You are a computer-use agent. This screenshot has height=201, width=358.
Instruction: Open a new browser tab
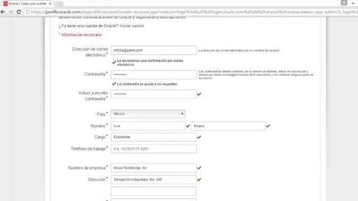tap(60, 4)
